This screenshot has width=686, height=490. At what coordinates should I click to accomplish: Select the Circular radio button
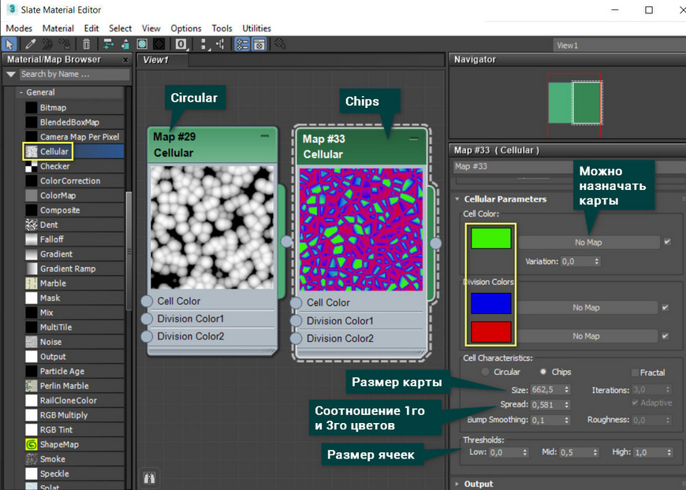[485, 372]
